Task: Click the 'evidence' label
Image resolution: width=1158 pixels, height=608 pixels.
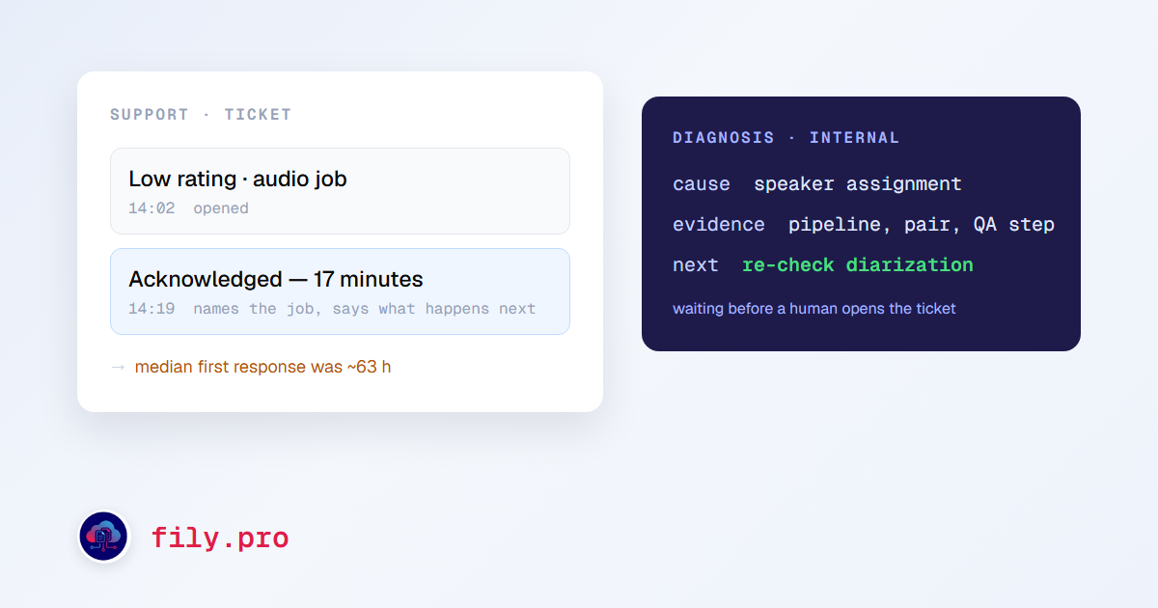Action: click(x=719, y=224)
